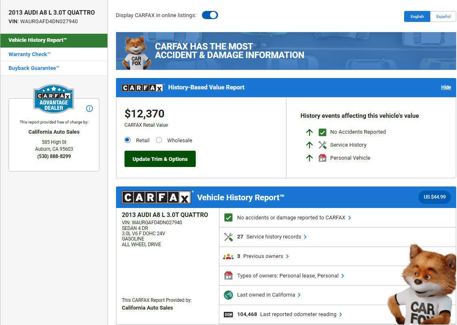The width and height of the screenshot is (457, 325).
Task: Open the Buyback Guarantee tab
Action: pyautogui.click(x=54, y=68)
